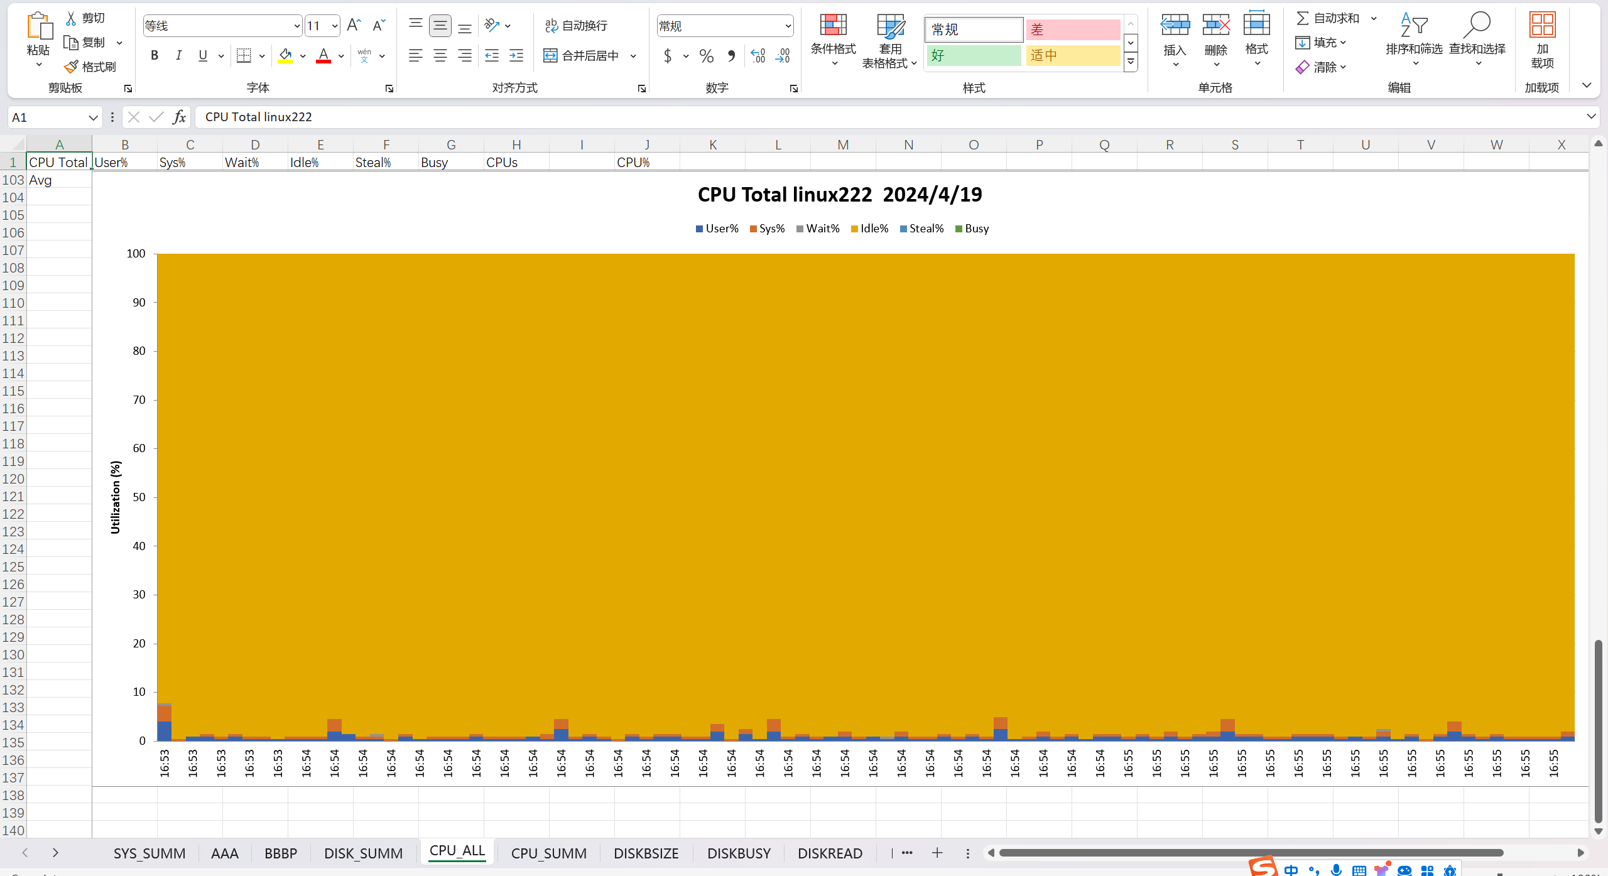Viewport: 1608px width, 876px height.
Task: Click the Cut scissors icon
Action: click(72, 18)
